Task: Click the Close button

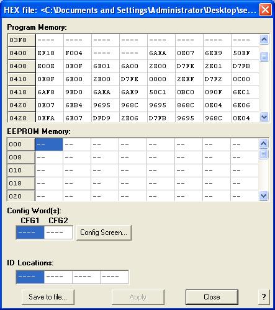Action: click(x=212, y=297)
